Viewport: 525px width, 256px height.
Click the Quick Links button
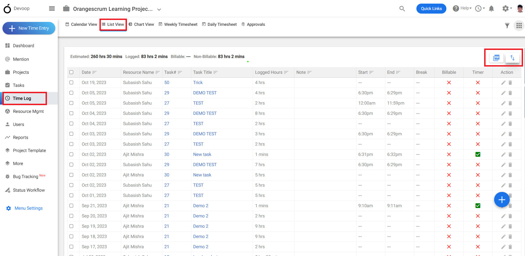click(431, 9)
